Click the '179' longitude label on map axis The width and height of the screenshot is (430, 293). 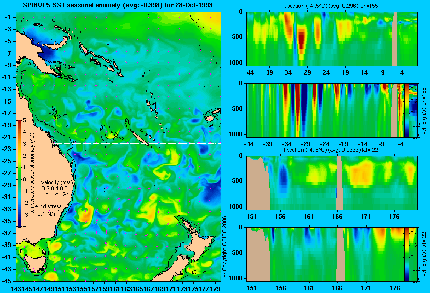tap(216, 289)
